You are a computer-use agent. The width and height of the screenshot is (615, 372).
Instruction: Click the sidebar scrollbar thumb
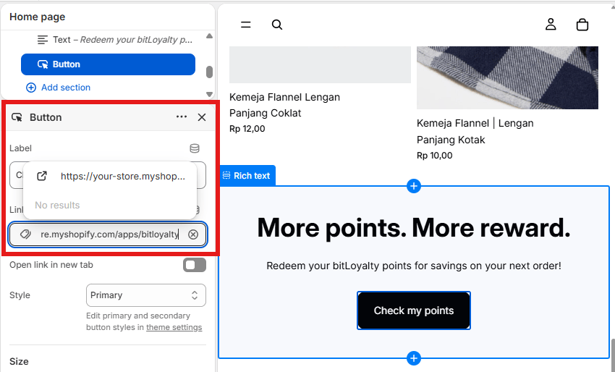click(209, 72)
